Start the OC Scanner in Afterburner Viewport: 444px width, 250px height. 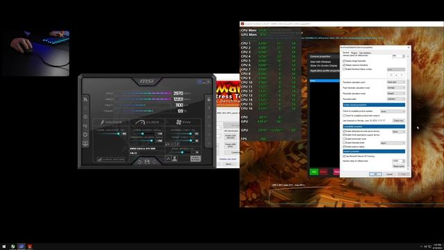point(85,126)
